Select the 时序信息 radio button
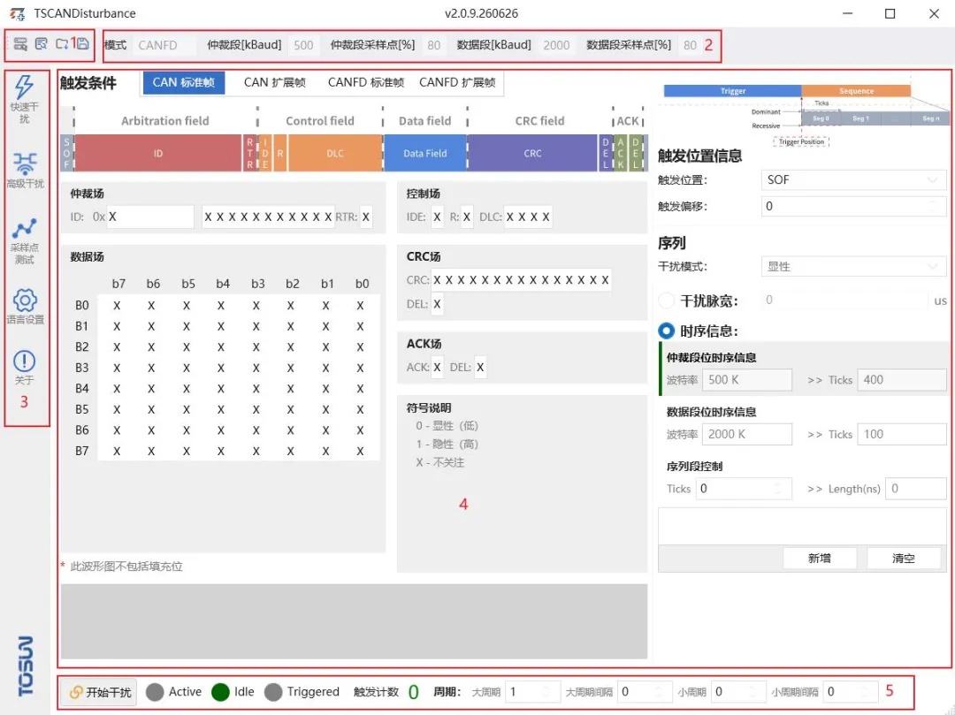Screen dimensions: 955x715 (667, 331)
